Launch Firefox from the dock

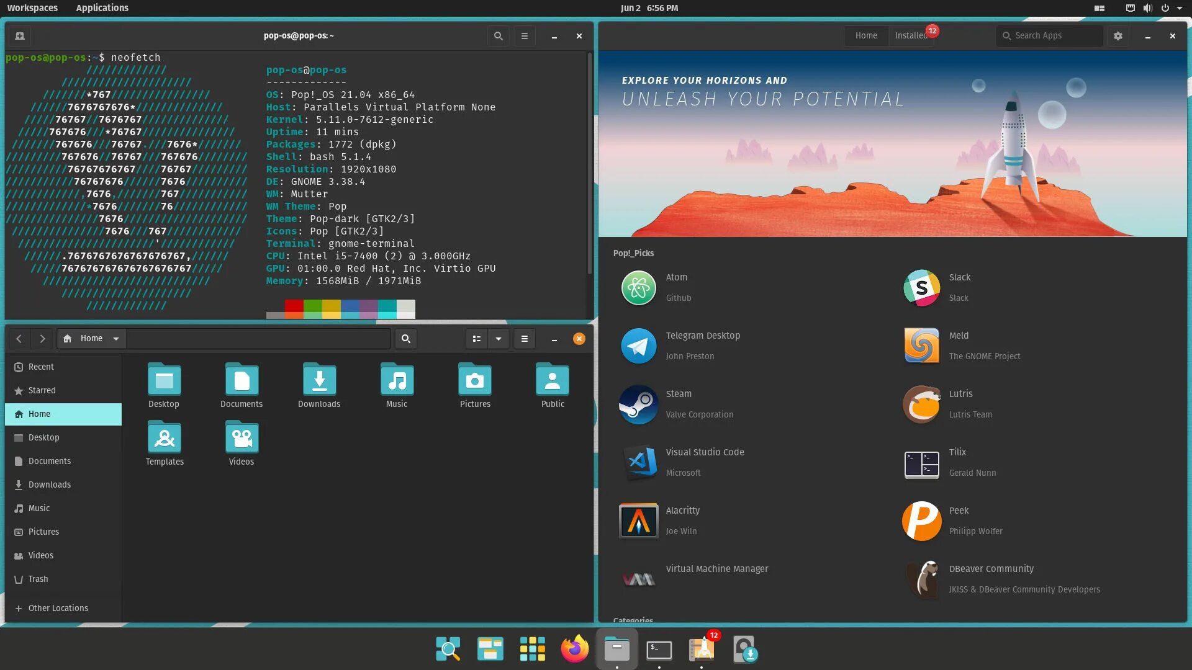coord(575,650)
